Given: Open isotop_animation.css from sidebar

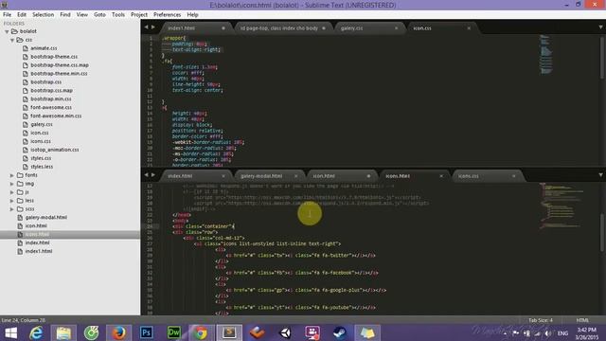Looking at the screenshot, I should pos(55,150).
